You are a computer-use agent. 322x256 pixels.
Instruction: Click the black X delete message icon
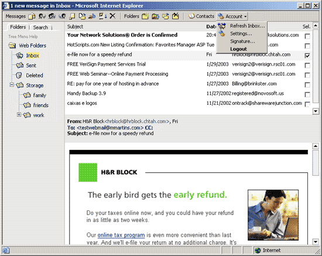point(112,16)
